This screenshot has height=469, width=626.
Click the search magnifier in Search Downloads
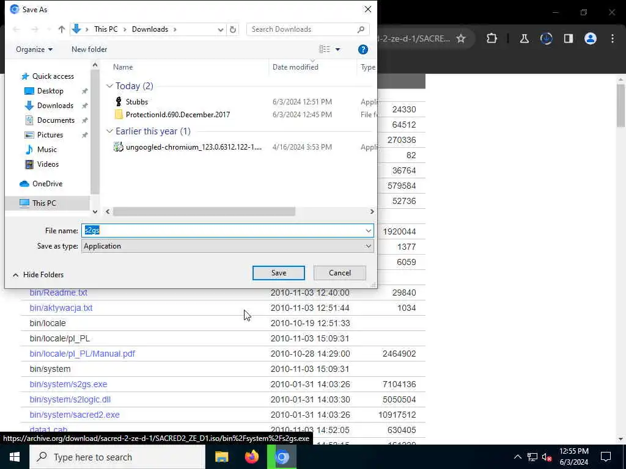point(361,29)
